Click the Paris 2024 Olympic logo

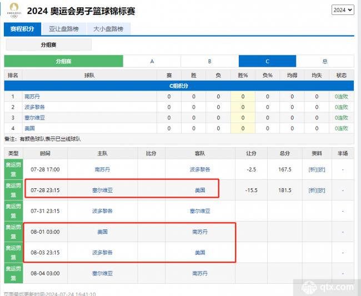(x=14, y=11)
